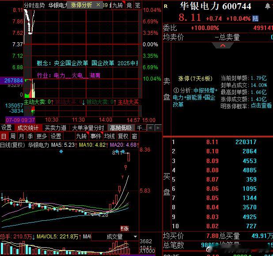This screenshot has width=273, height=256.
Task: Select the 季 quarterly period tab
Action: click(x=30, y=136)
